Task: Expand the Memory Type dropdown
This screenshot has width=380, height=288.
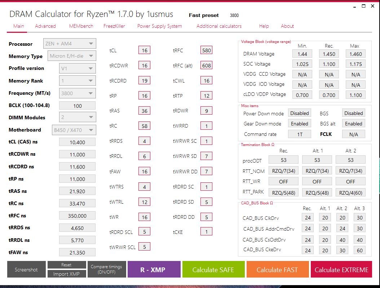Action: [x=72, y=56]
